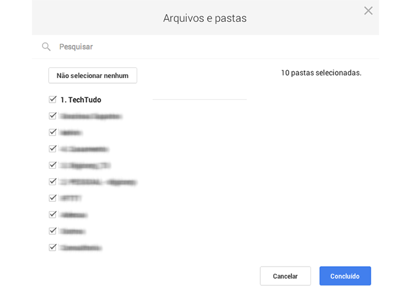Image resolution: width=411 pixels, height=295 pixels.
Task: Click the magnifying glass search icon
Action: pyautogui.click(x=46, y=47)
